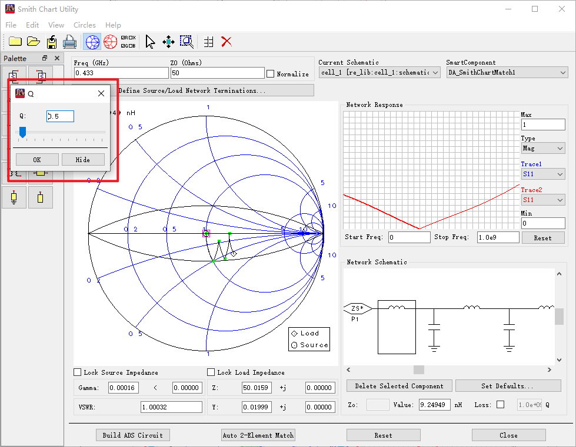The width and height of the screenshot is (576, 447).
Task: Click the Q value input field
Action: [60, 116]
